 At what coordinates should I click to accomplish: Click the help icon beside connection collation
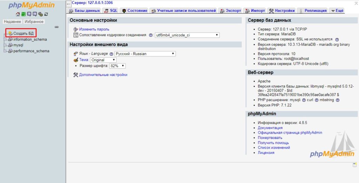150,35
